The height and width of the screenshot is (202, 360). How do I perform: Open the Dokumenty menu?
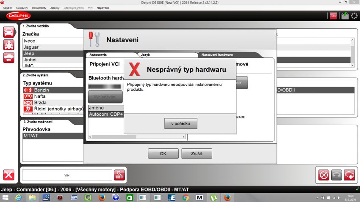point(39,8)
